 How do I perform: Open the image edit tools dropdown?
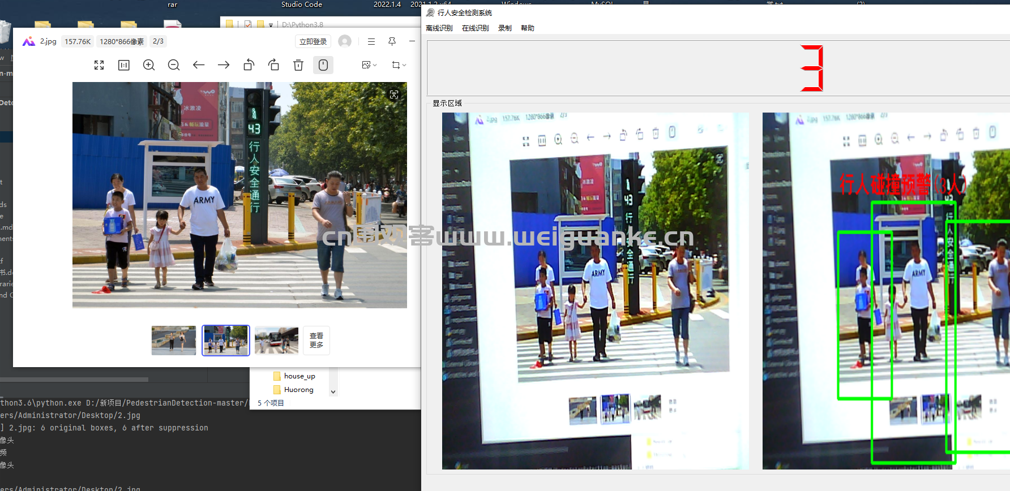coord(369,65)
